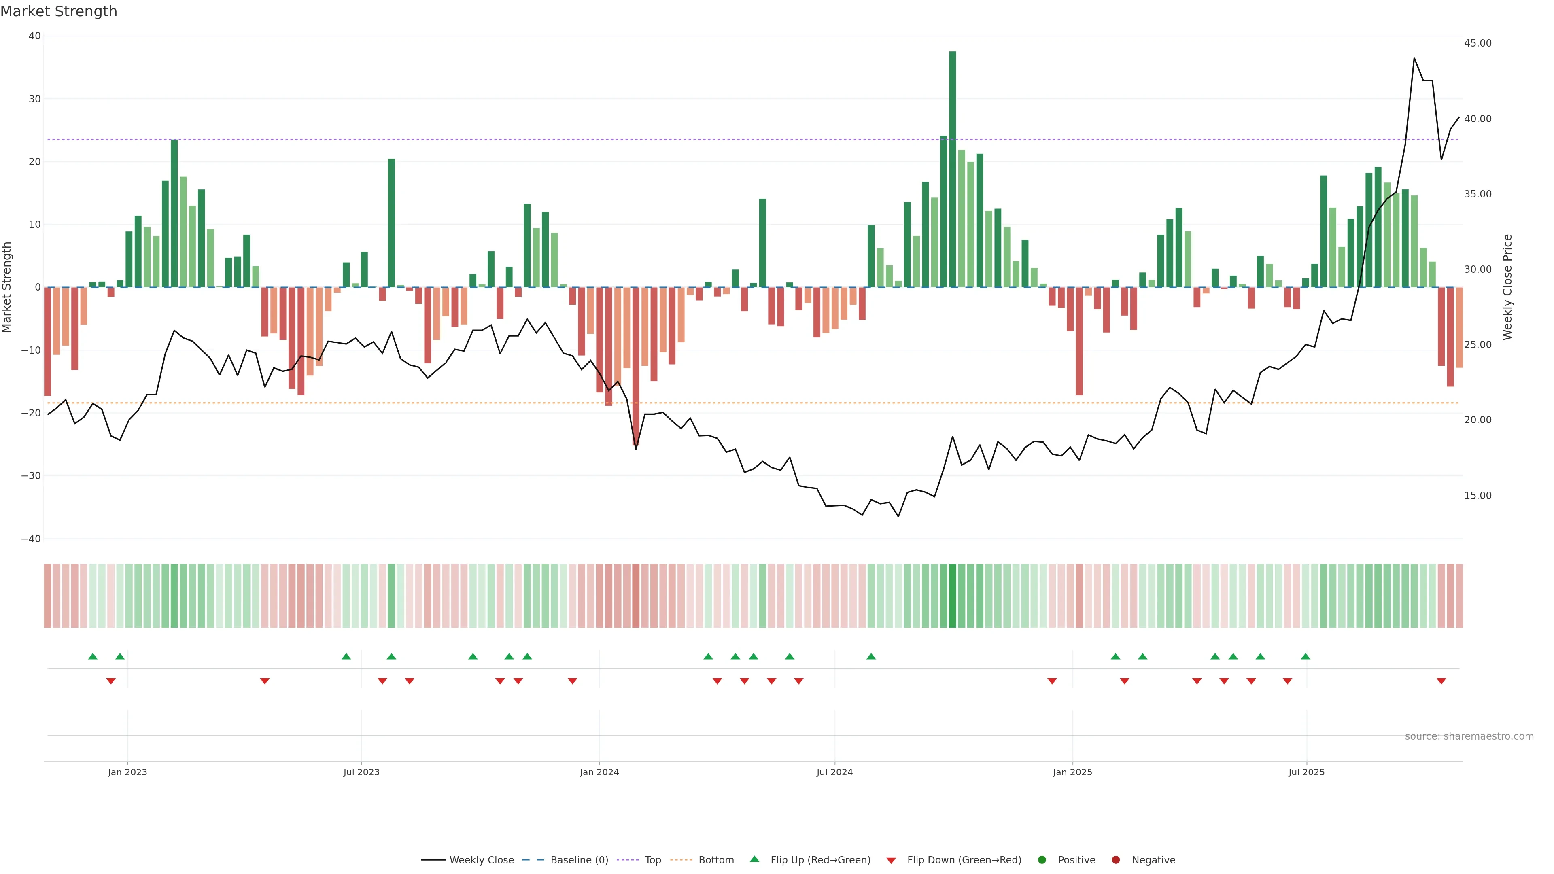This screenshot has height=874, width=1554.
Task: Toggle Baseline (0) legend entry
Action: (x=579, y=859)
